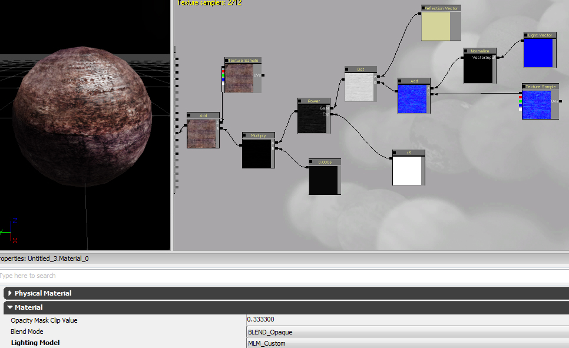Select the Normalize node's black preview

click(x=478, y=68)
